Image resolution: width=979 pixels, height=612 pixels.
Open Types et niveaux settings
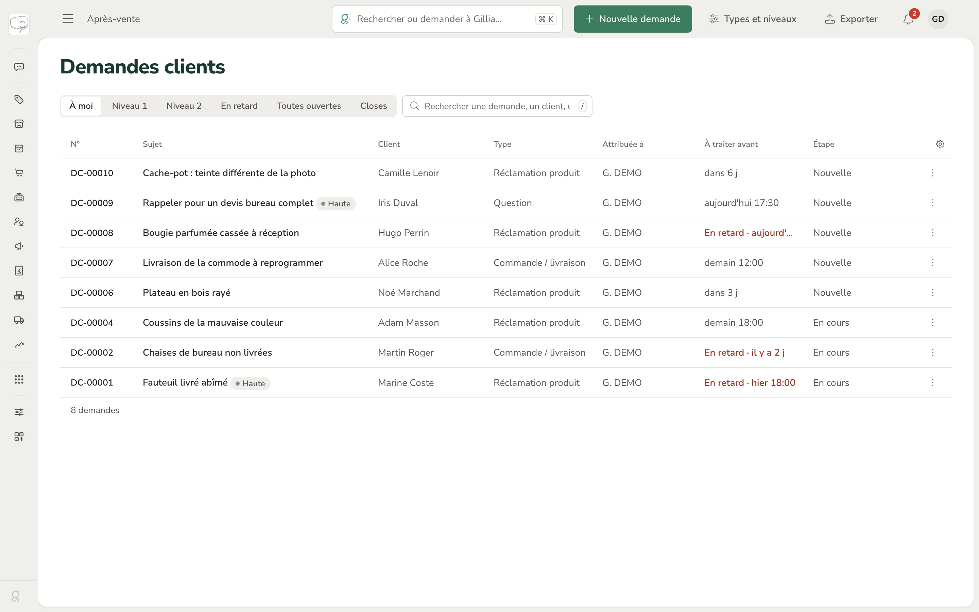753,19
